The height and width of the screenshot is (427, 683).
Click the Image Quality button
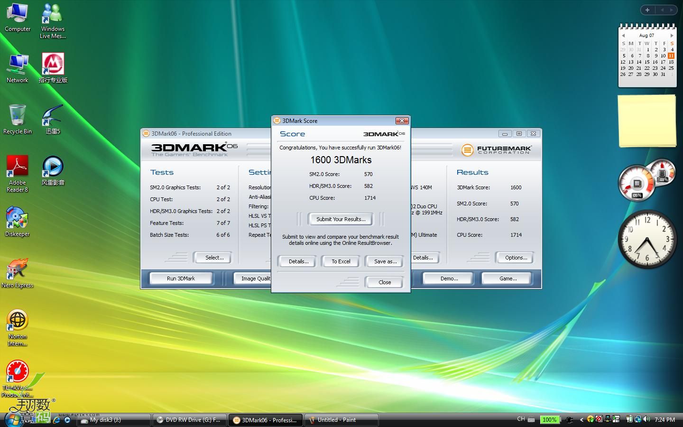tap(253, 278)
